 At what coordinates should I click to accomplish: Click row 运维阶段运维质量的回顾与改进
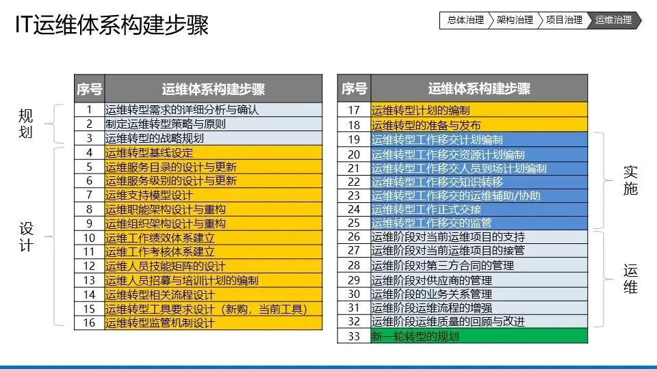463,322
